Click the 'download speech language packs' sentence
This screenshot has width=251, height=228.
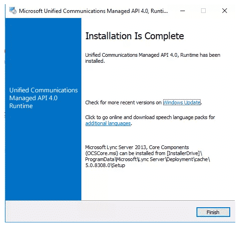coord(150,117)
